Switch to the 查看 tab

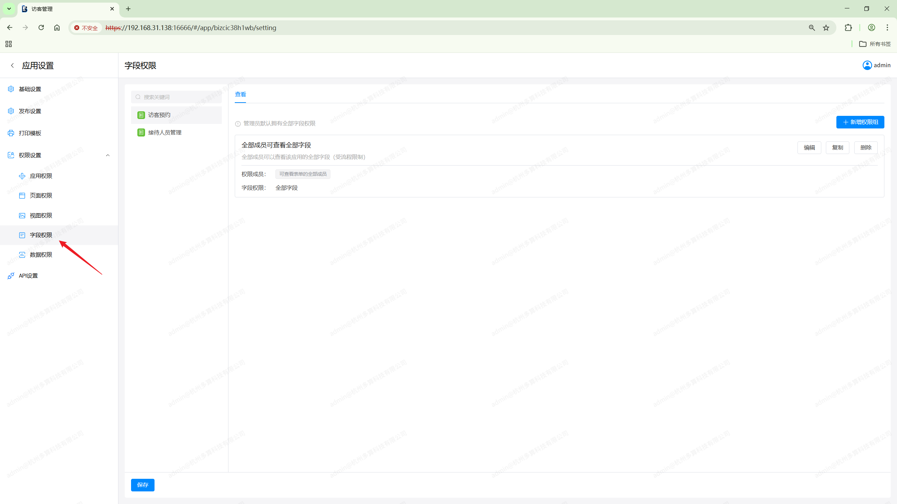click(x=240, y=94)
